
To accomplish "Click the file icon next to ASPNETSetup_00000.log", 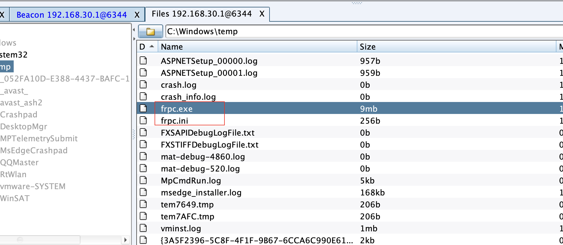I will [143, 61].
